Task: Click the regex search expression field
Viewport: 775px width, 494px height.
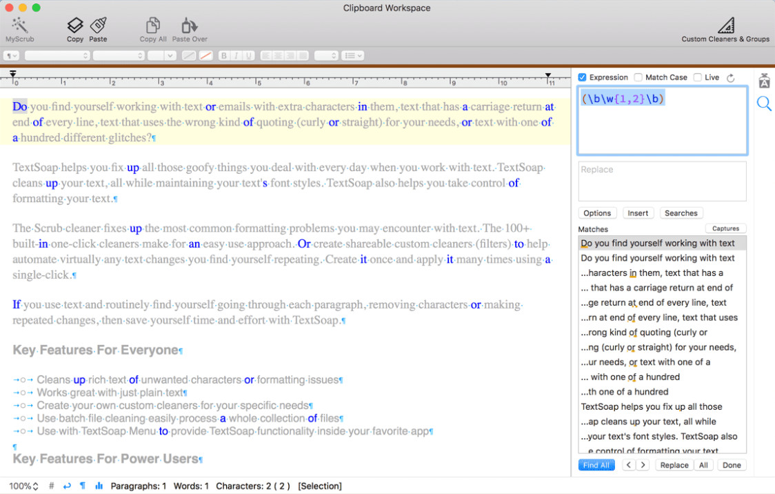Action: point(663,121)
